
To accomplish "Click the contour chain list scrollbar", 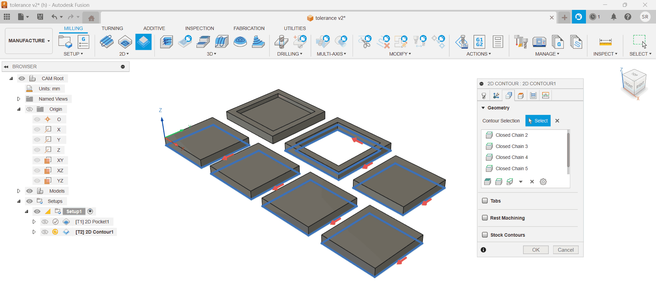I will pyautogui.click(x=568, y=150).
